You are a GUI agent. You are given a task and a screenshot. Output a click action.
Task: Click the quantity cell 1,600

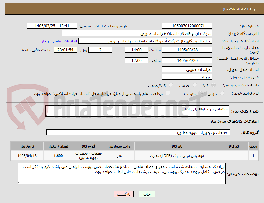click(x=58, y=156)
